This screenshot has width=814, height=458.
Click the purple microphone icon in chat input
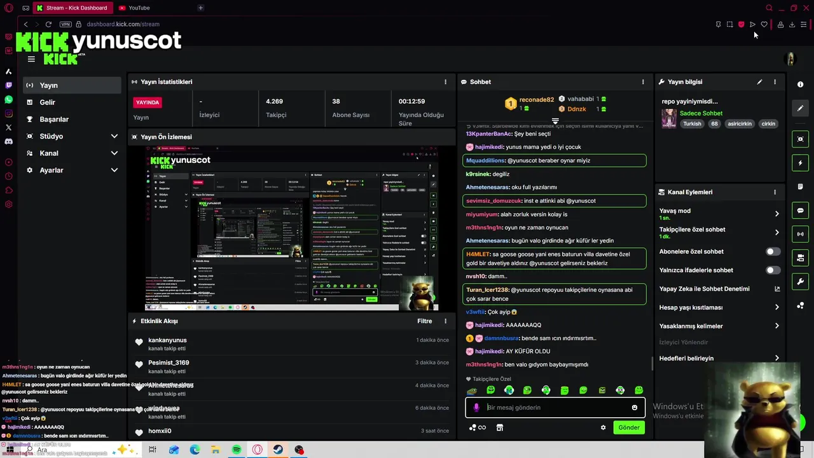point(476,408)
